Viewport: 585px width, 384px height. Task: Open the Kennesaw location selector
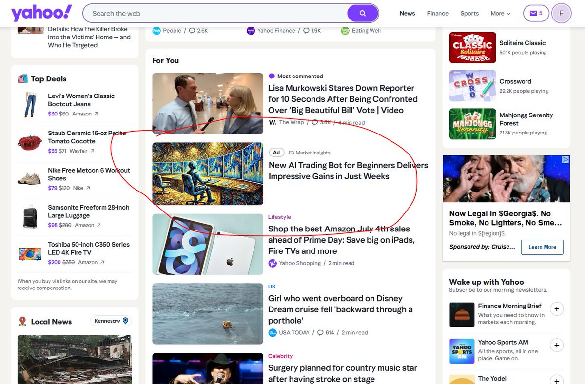111,321
